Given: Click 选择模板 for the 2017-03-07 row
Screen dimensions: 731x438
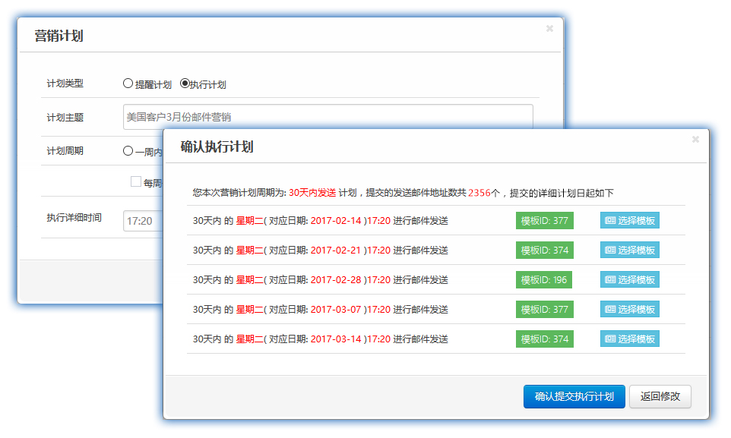Looking at the screenshot, I should click(x=629, y=310).
